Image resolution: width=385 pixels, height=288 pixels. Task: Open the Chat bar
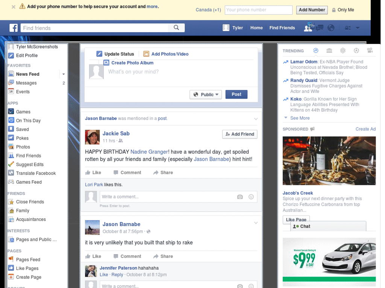(328, 226)
